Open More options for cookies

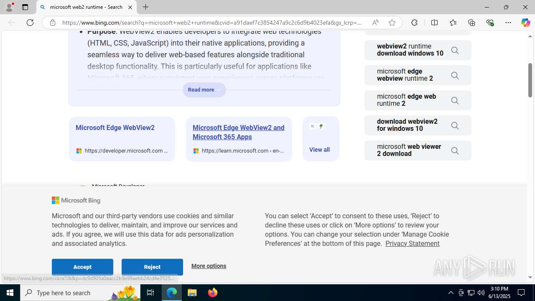click(209, 266)
